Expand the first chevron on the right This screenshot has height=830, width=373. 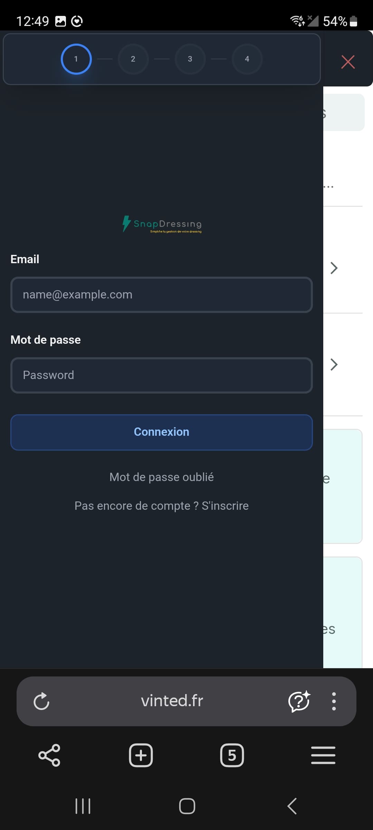tap(333, 268)
